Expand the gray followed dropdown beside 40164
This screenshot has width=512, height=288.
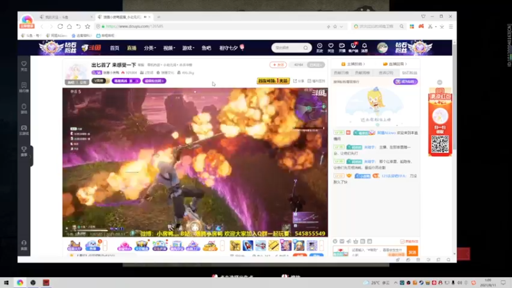(316, 65)
